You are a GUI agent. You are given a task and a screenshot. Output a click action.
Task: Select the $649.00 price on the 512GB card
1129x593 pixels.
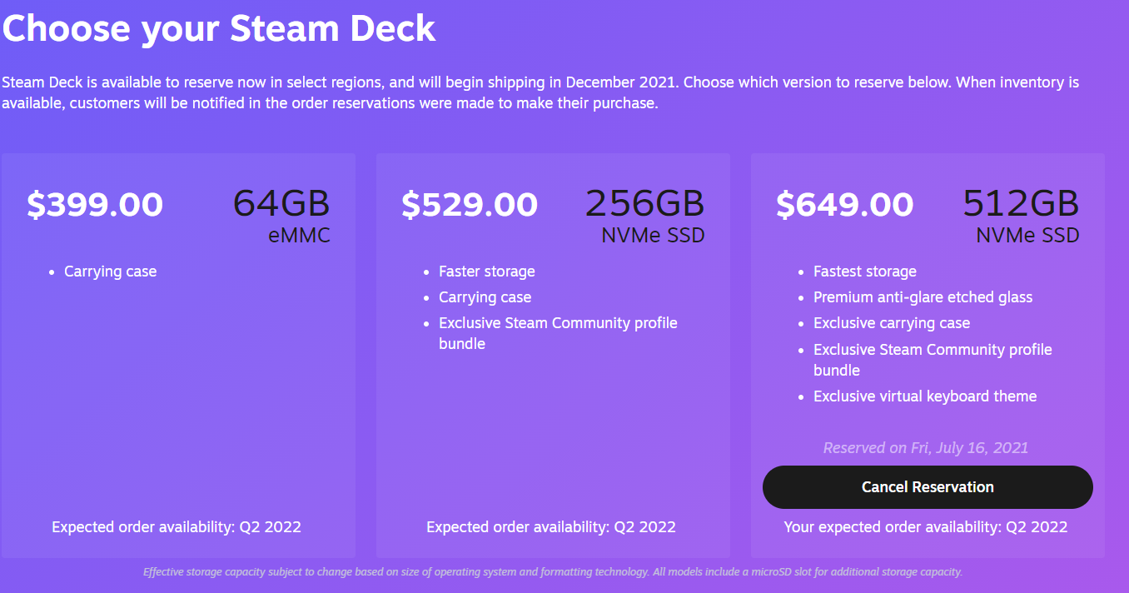[x=844, y=205]
